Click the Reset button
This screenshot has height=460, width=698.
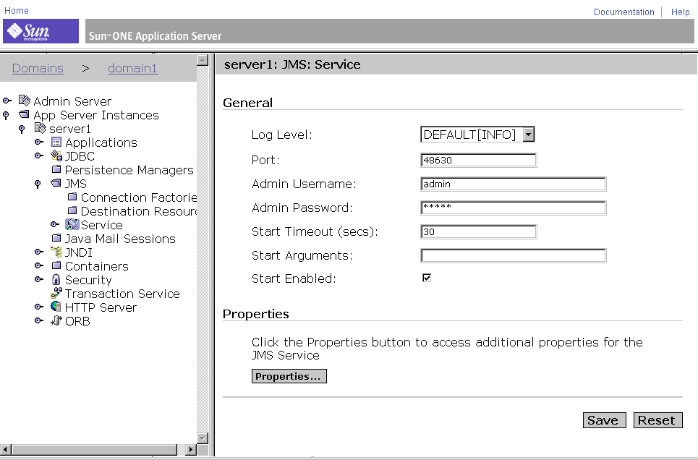(x=657, y=420)
